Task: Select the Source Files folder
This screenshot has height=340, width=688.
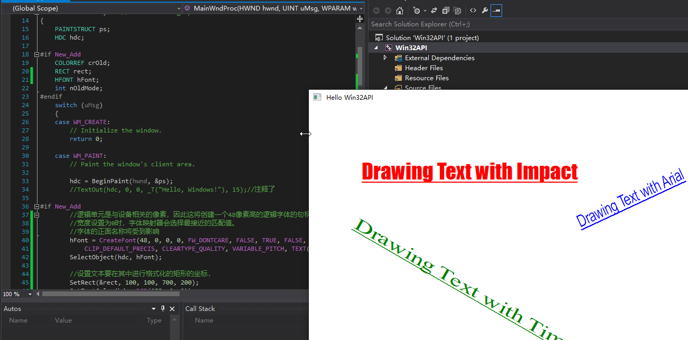Action: (x=421, y=88)
